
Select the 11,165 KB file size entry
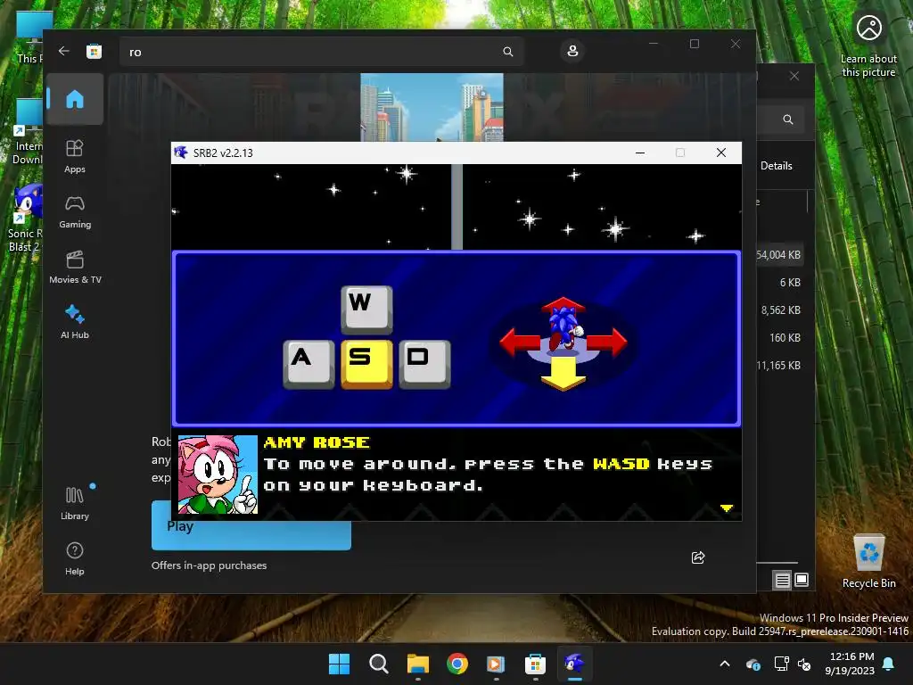779,365
